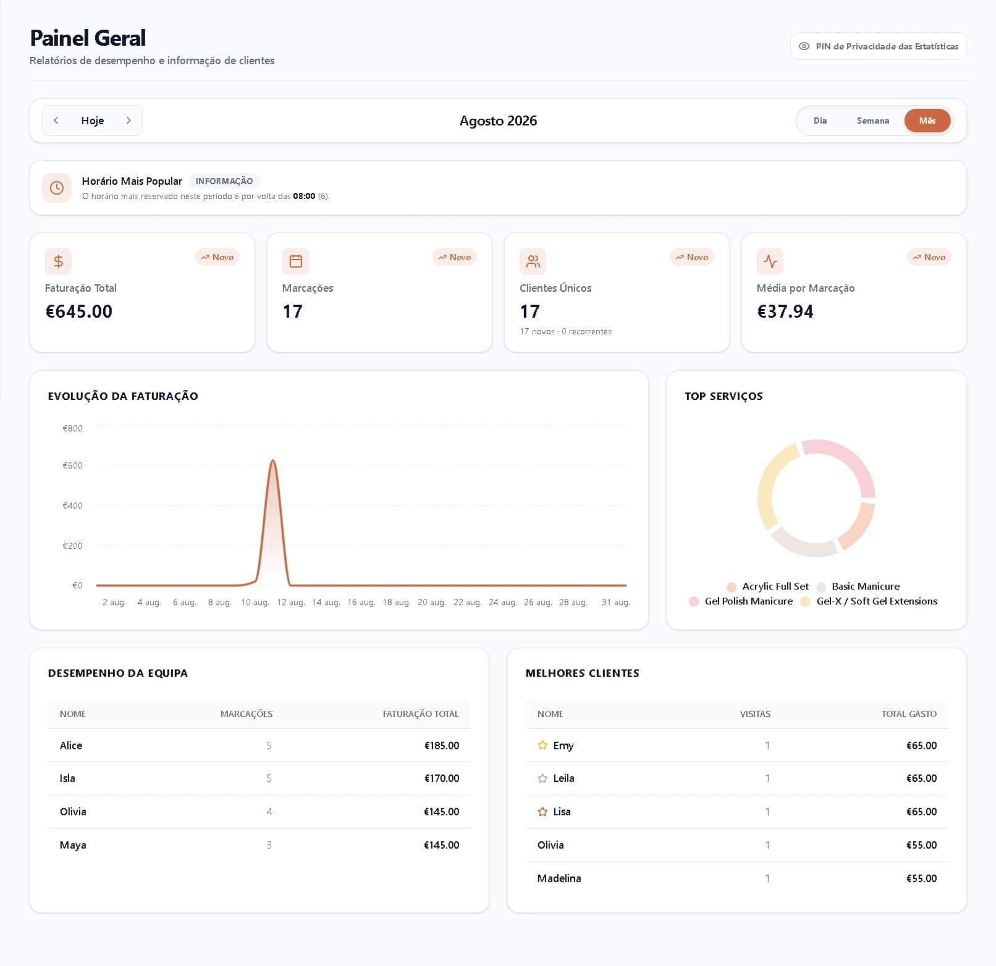This screenshot has height=966, width=996.
Task: Switch the view to Dia
Action: pos(820,121)
